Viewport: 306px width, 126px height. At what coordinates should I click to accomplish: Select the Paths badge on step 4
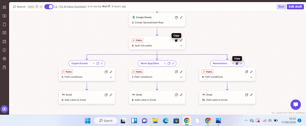(x=137, y=40)
